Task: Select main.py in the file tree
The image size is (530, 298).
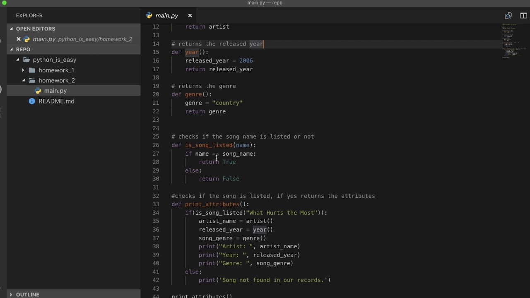Action: click(55, 91)
